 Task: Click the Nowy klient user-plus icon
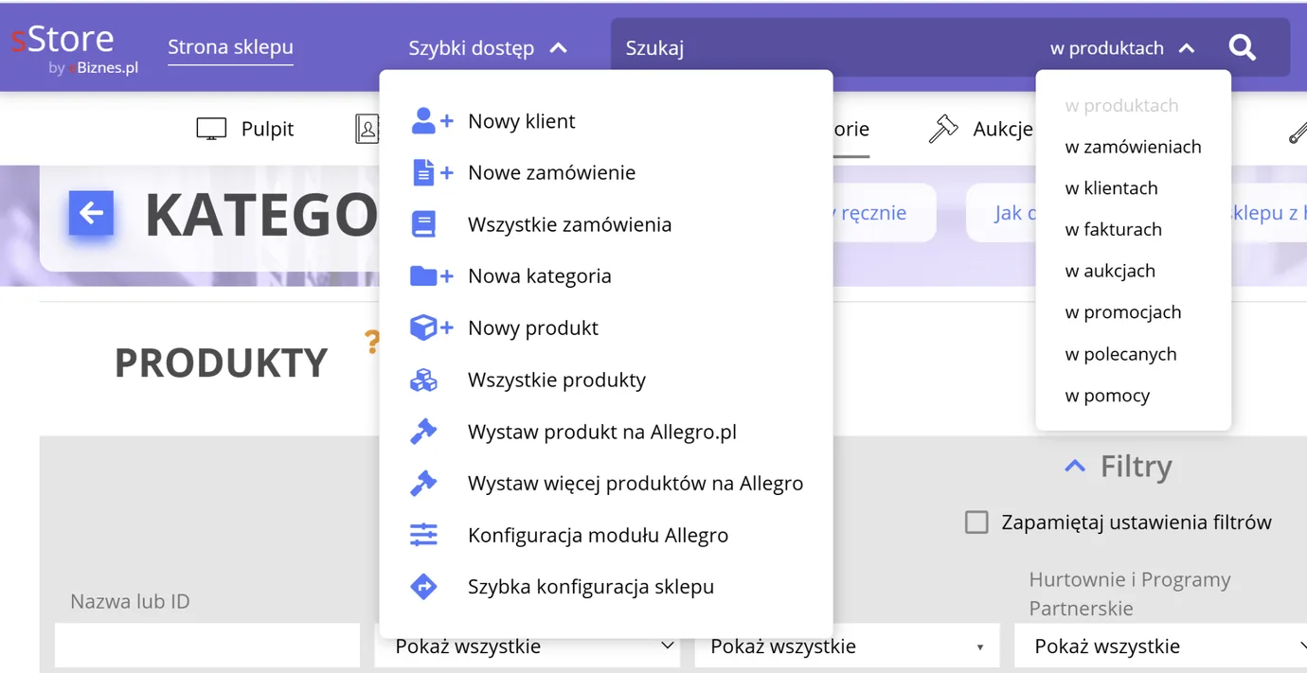click(x=432, y=121)
